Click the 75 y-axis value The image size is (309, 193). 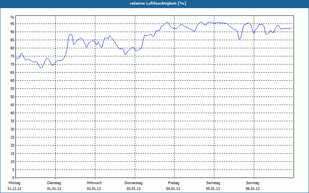[12, 56]
